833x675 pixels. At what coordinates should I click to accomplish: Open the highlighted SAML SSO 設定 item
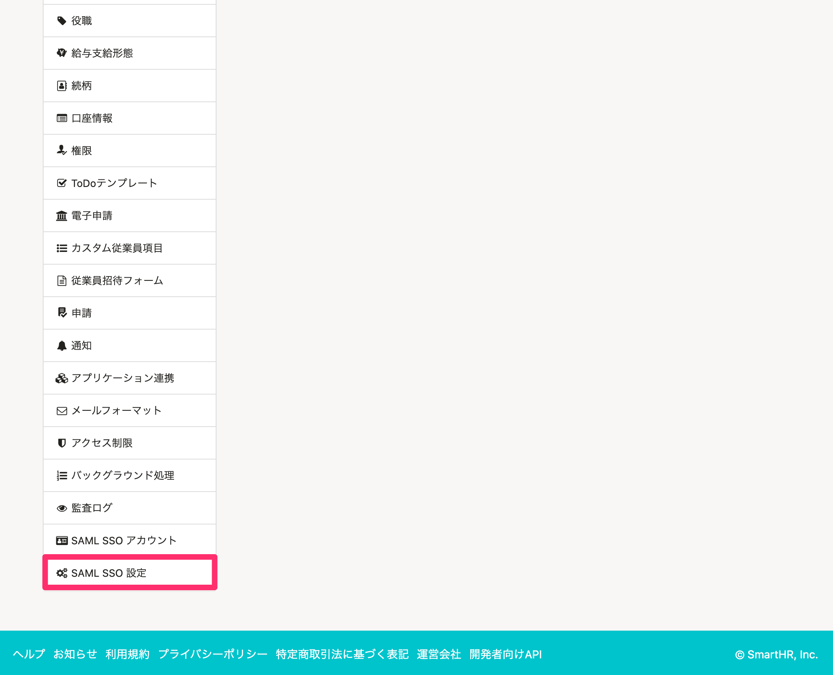point(130,572)
